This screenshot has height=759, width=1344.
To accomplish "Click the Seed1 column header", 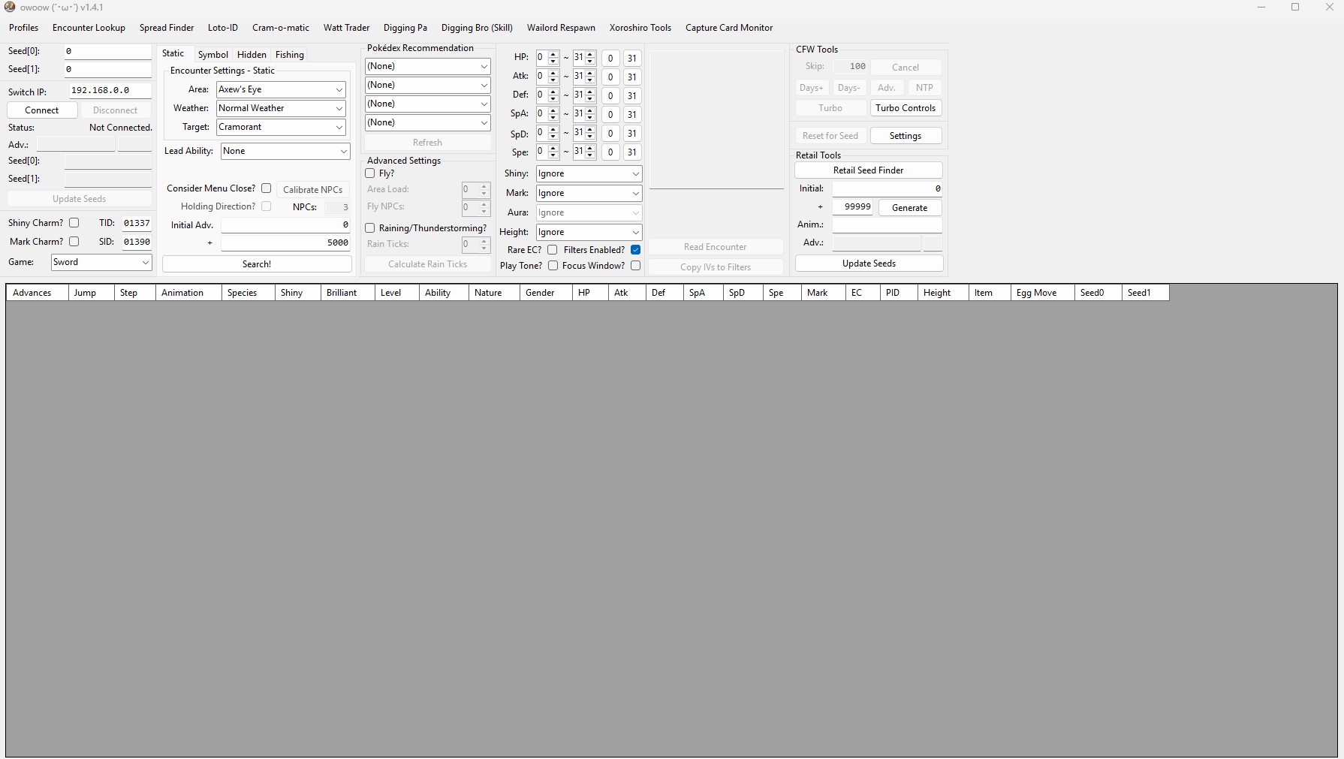I will pos(1145,293).
